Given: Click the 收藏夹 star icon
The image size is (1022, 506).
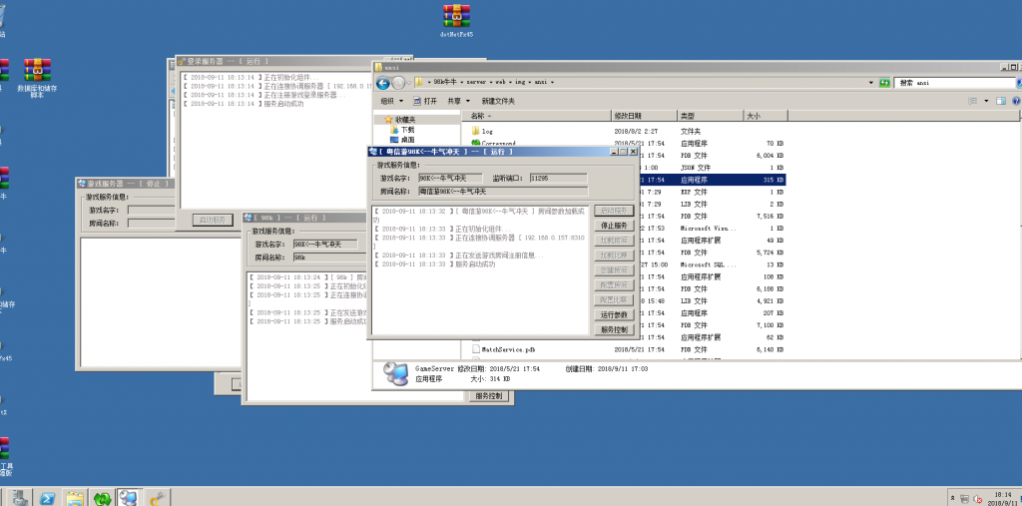Looking at the screenshot, I should 388,120.
